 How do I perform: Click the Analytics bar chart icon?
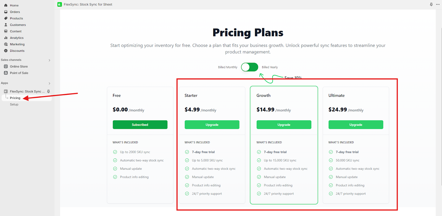(6, 38)
